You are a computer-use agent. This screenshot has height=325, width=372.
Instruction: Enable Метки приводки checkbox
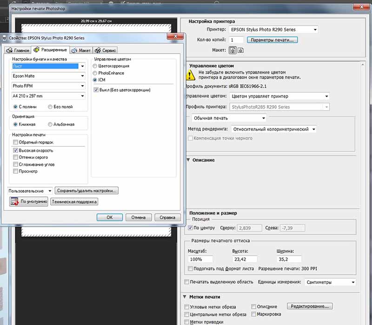tap(186, 322)
